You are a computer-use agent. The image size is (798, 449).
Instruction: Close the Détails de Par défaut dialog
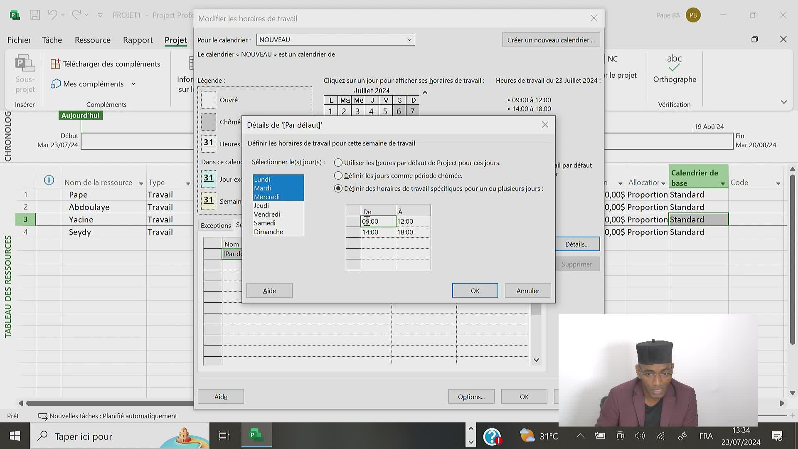click(x=545, y=125)
